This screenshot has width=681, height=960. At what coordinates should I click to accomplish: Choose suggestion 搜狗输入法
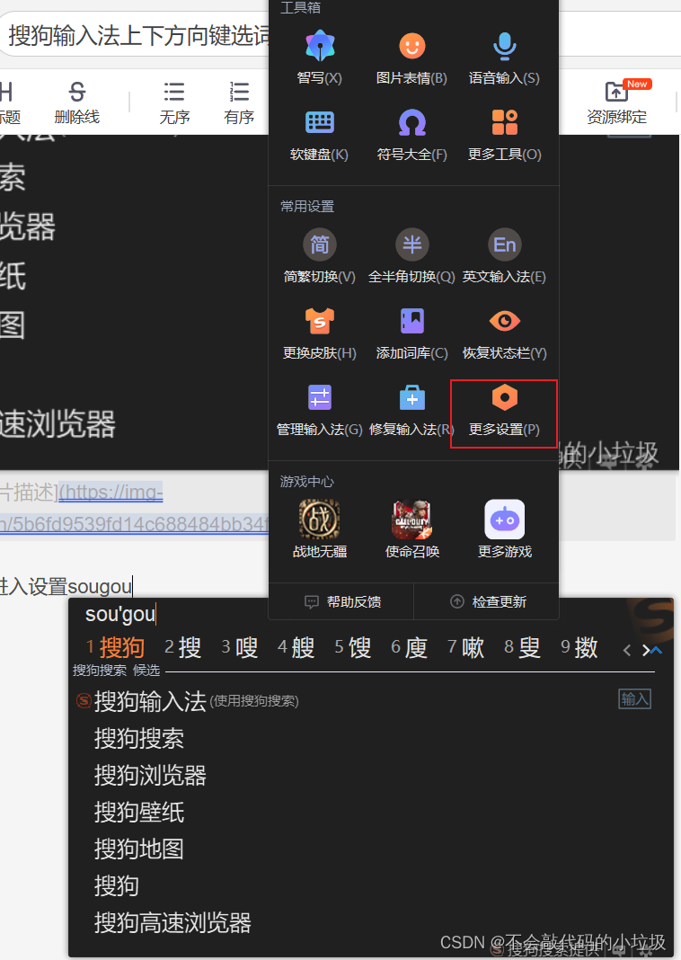pyautogui.click(x=150, y=701)
